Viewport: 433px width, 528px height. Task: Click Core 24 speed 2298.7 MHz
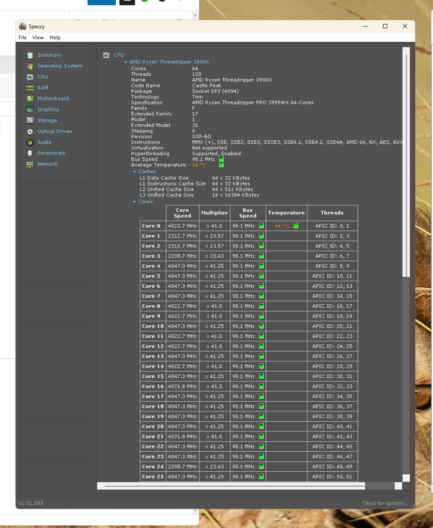182,467
